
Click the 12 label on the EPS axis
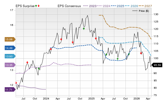11,85
